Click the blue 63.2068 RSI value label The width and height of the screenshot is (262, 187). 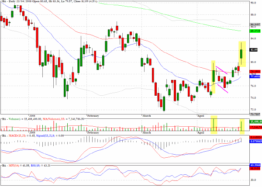click(255, 165)
